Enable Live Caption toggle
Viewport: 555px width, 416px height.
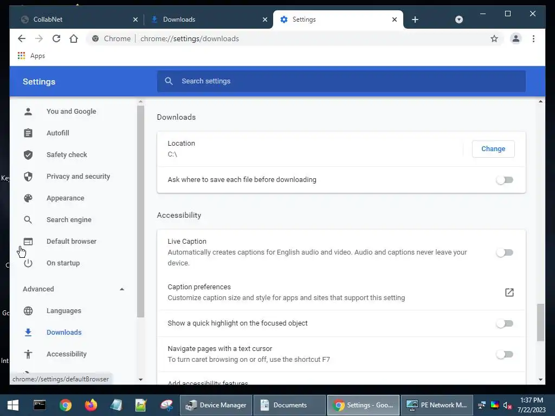click(505, 252)
